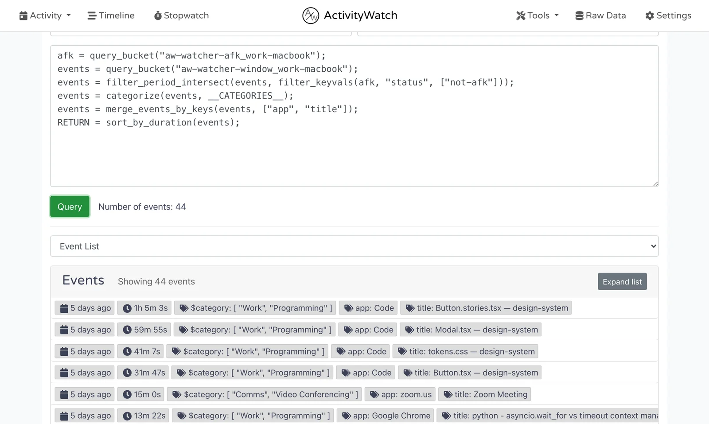Screen dimensions: 709x424
Task: Click the calendar icon in the Button.stories.tsx row
Action: pos(64,308)
